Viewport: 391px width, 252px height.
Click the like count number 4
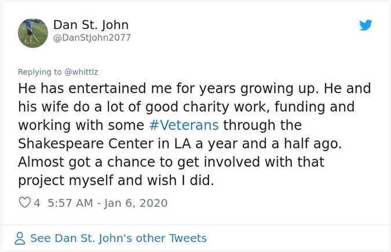(x=37, y=203)
